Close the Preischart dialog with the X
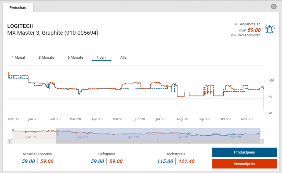This screenshot has width=282, height=173. click(x=273, y=7)
